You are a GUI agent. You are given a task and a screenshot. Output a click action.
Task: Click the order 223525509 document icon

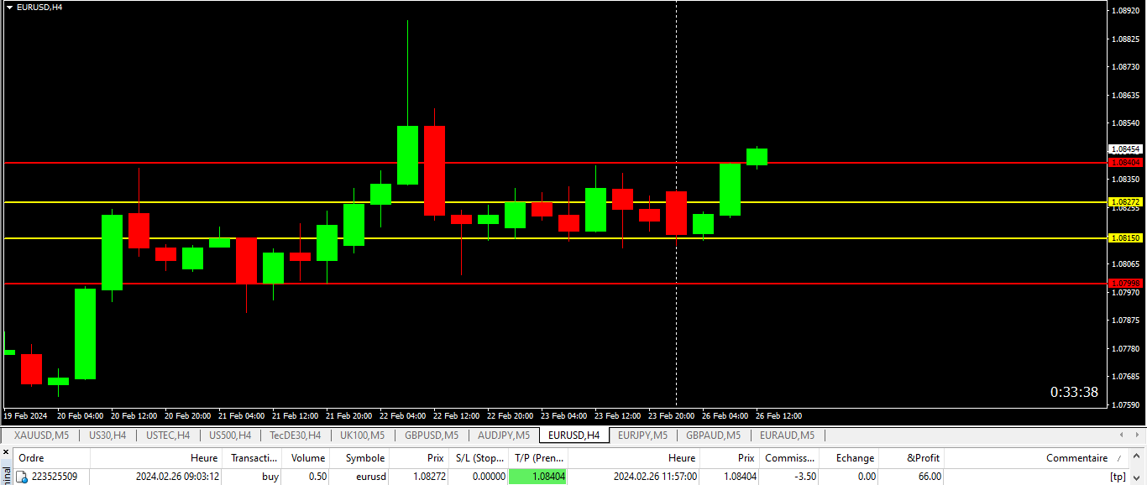click(23, 477)
